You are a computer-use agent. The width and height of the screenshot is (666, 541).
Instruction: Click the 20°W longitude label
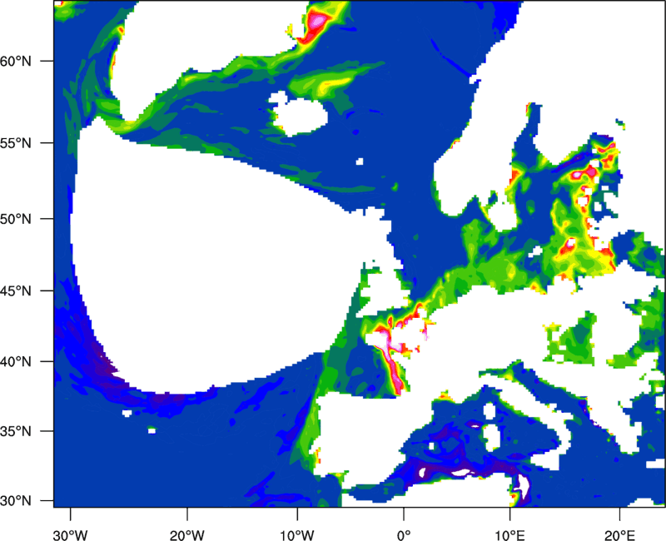[186, 535]
